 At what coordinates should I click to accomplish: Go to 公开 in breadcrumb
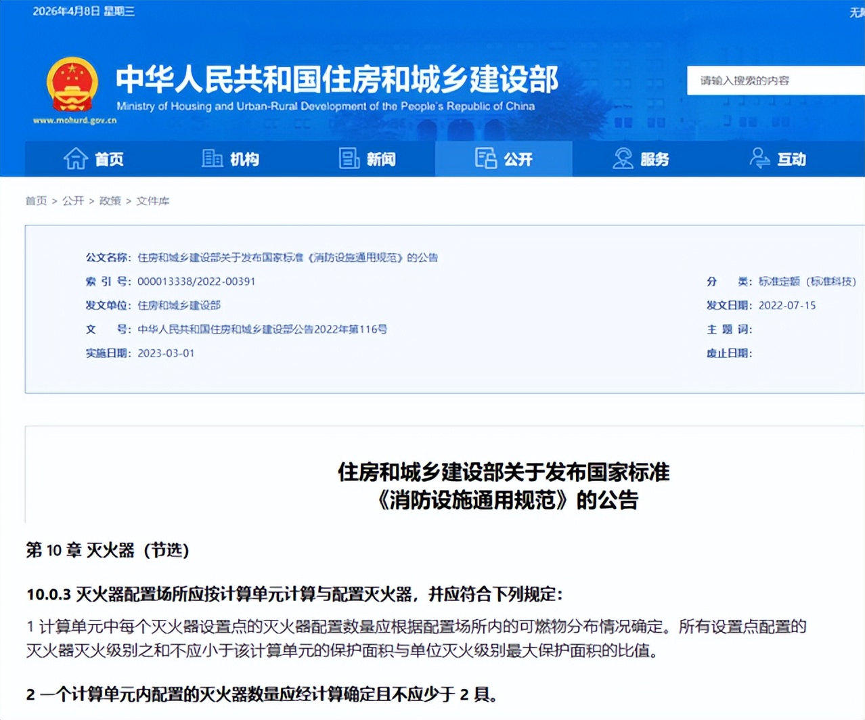(x=73, y=201)
